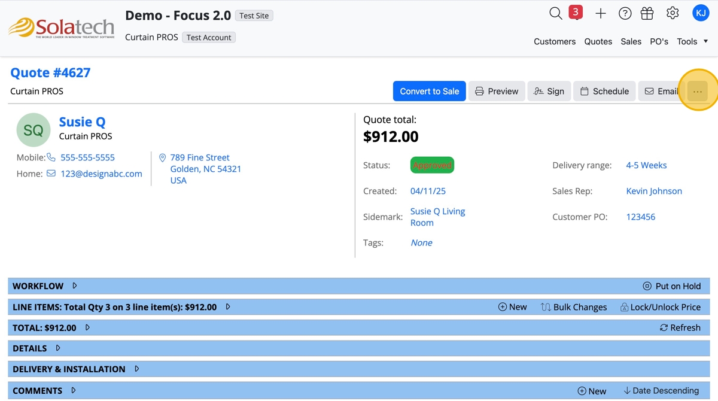The height and width of the screenshot is (401, 718).
Task: Click the SQ customer avatar
Action: pyautogui.click(x=34, y=130)
